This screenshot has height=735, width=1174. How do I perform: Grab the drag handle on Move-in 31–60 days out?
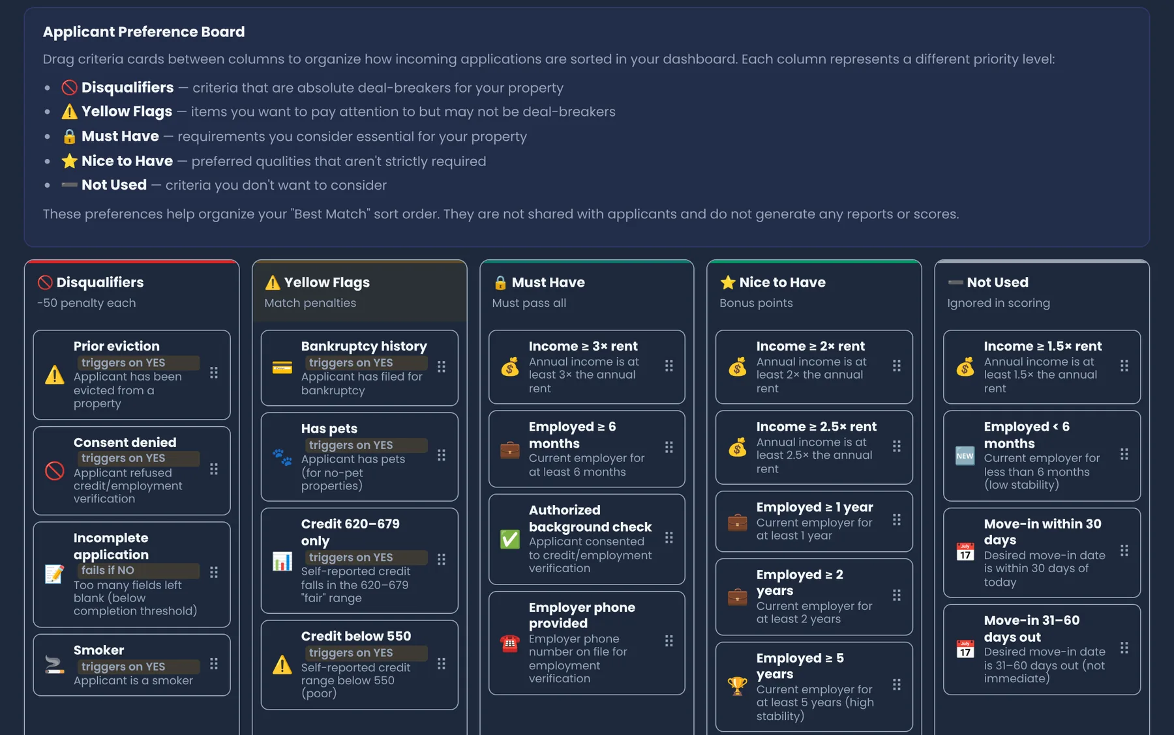(1124, 648)
